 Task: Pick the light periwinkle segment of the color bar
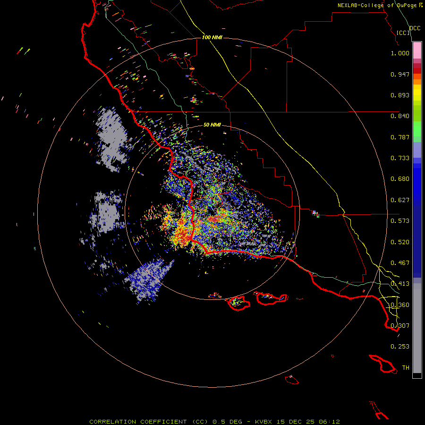tap(417, 150)
